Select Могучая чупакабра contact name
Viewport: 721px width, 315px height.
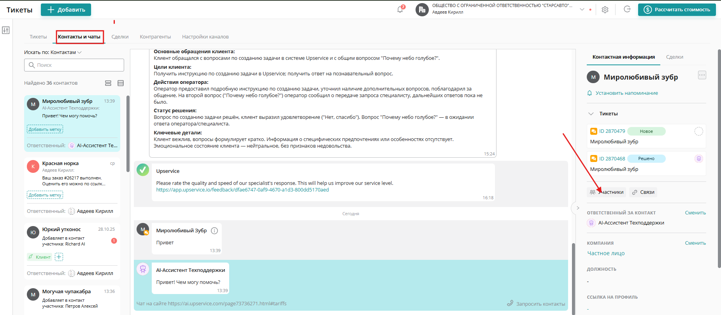67,292
